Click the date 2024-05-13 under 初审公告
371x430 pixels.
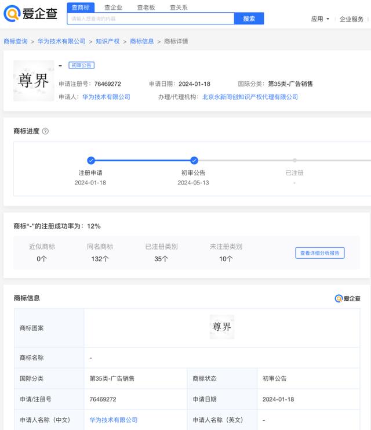pos(193,183)
